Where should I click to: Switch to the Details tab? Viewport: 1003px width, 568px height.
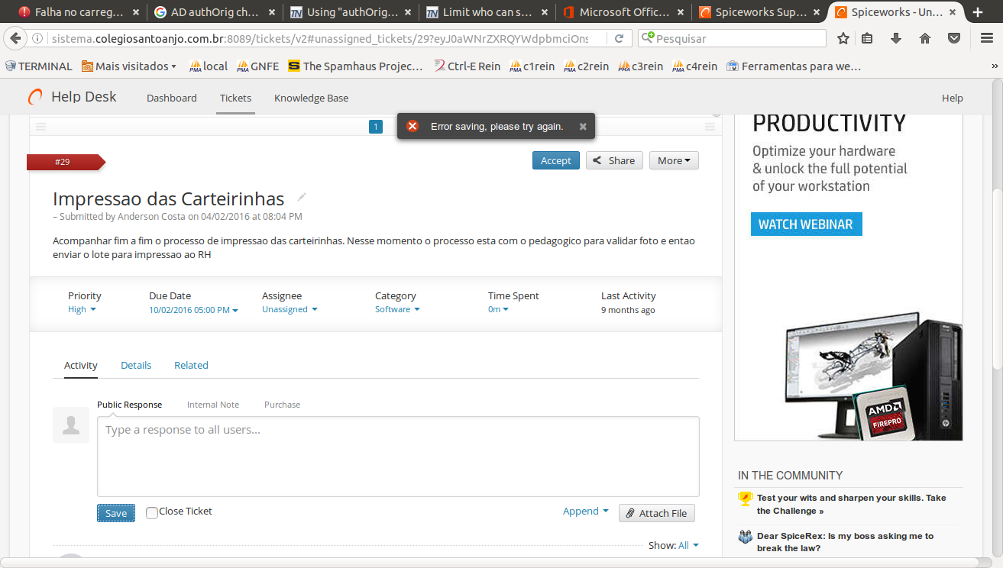coord(136,365)
